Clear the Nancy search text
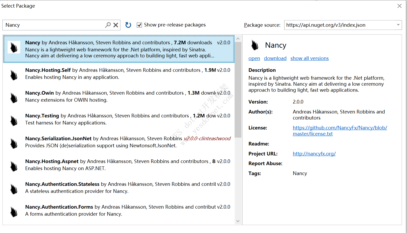Viewport: 407px width, 233px height. [116, 25]
